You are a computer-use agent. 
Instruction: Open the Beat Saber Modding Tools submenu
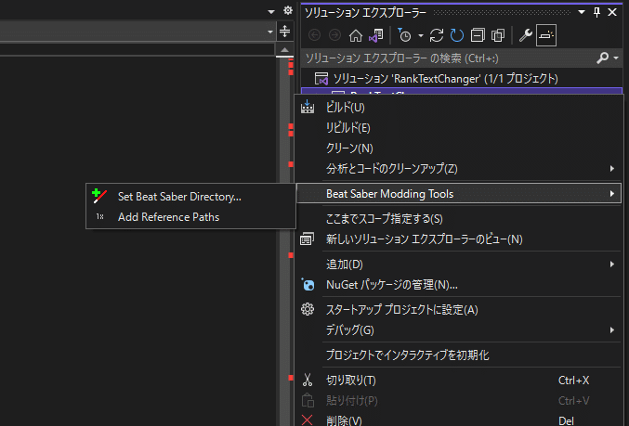[x=459, y=194]
